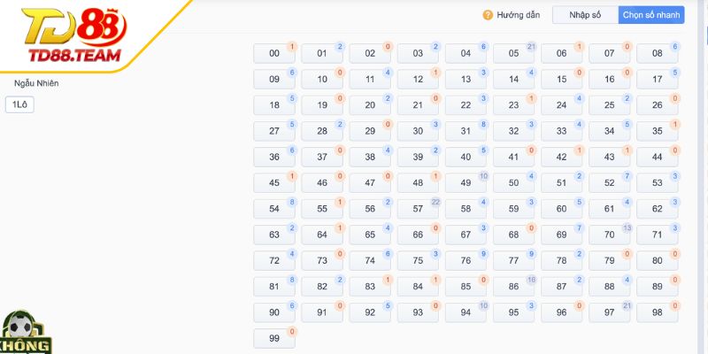Toggle number 00 selection

pyautogui.click(x=274, y=54)
